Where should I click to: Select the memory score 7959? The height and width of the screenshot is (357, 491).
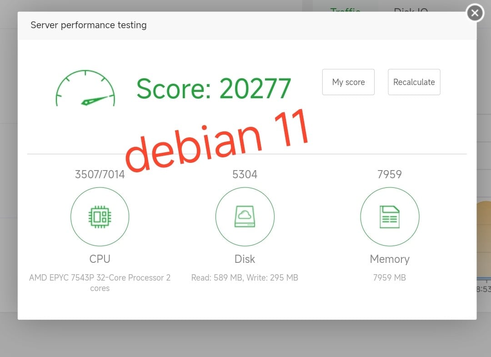(x=390, y=175)
